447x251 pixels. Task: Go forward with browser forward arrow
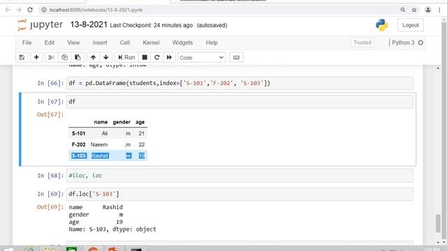19,10
